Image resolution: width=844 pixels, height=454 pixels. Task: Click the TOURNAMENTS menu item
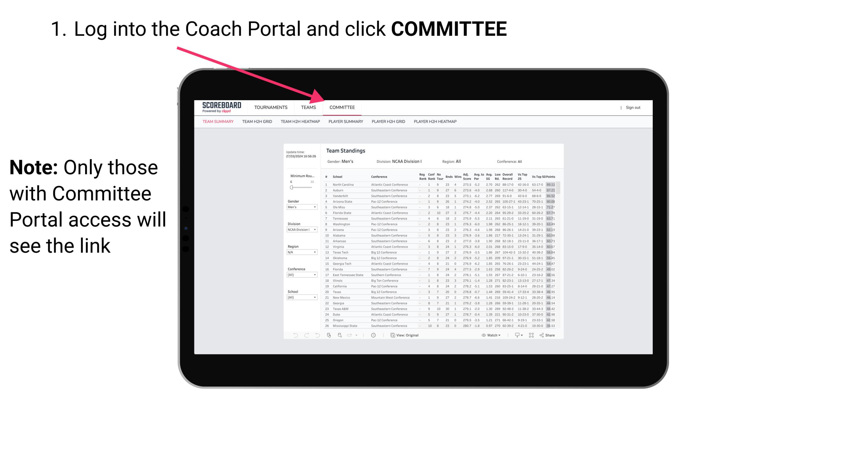click(x=271, y=107)
